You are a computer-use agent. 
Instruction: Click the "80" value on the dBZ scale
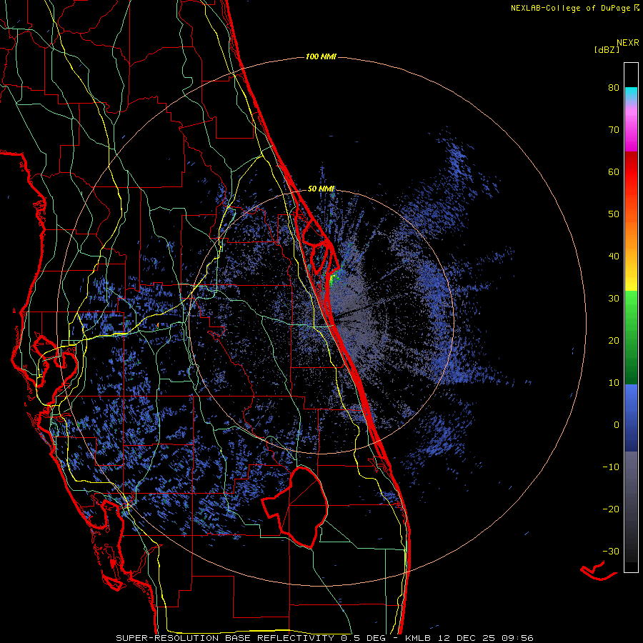(x=614, y=87)
